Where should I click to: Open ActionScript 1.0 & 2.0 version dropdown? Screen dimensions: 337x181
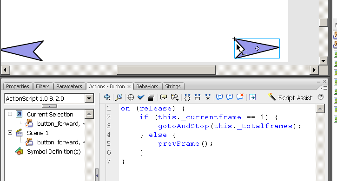[x=49, y=98]
